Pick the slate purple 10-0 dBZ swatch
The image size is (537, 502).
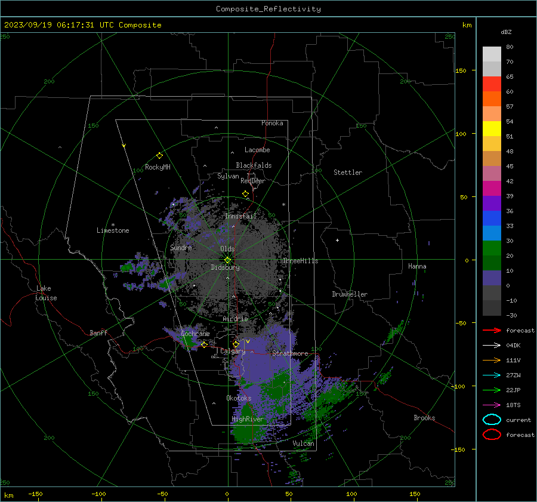[x=492, y=278]
